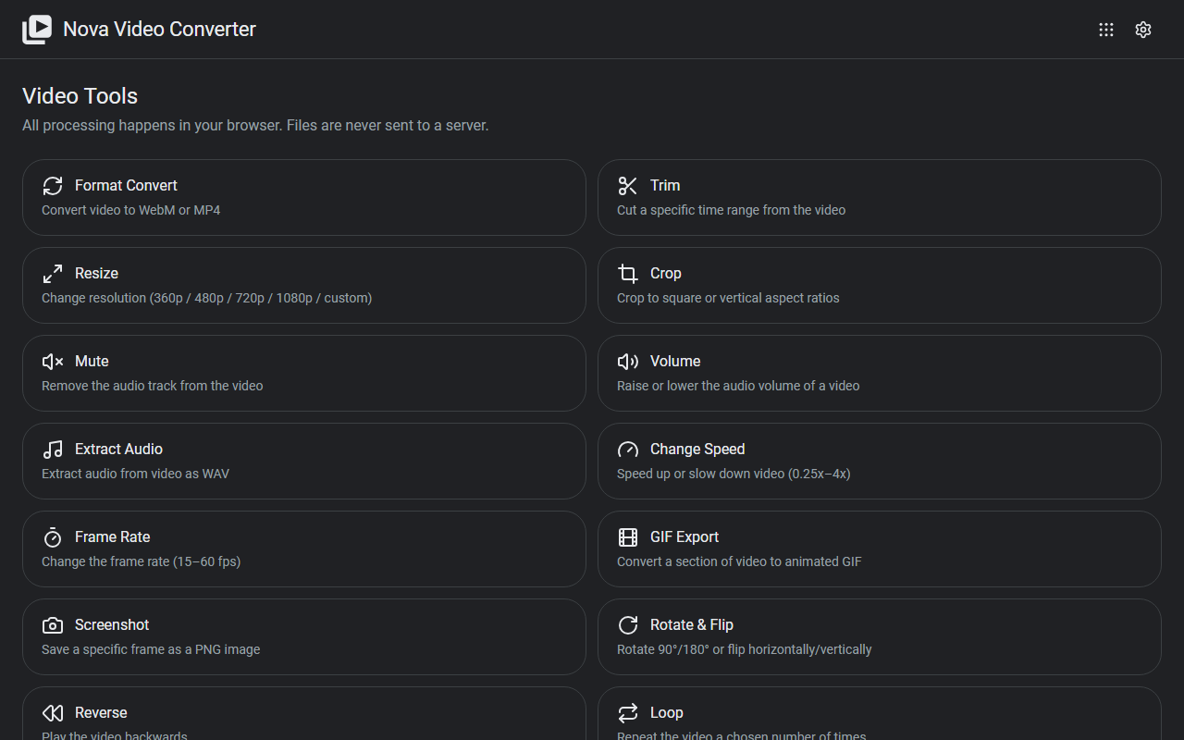Select the Rotate & Flip title
The image size is (1184, 740).
(x=692, y=624)
